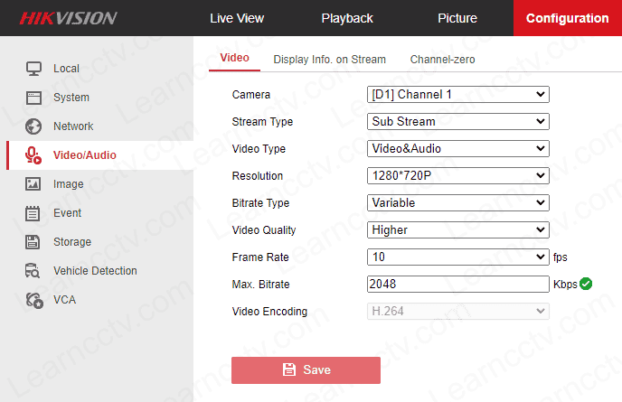Open the Frame Rate dropdown

point(457,257)
